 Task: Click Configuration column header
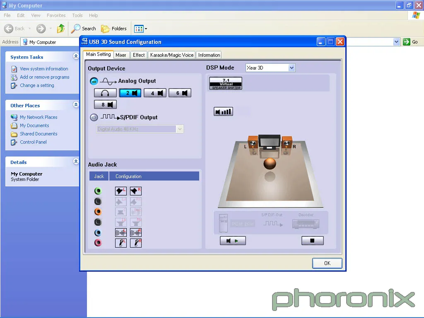click(x=154, y=176)
